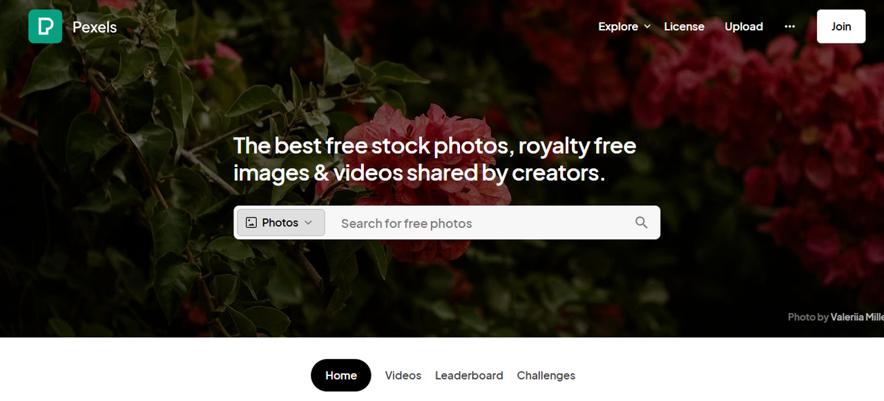This screenshot has width=884, height=401.
Task: View the Challenges tab
Action: (x=546, y=375)
